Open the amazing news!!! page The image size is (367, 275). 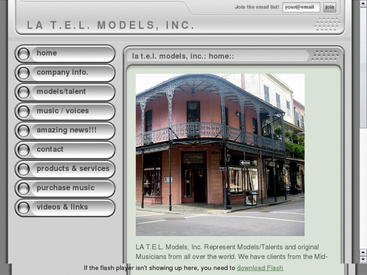coord(65,131)
